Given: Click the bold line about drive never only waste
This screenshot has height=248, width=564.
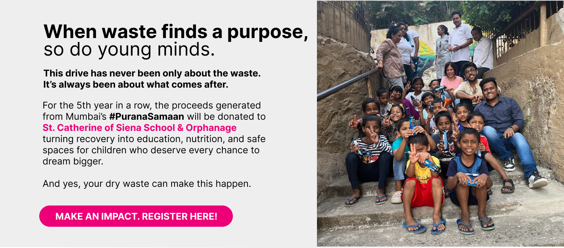Looking at the screenshot, I should click(x=152, y=73).
